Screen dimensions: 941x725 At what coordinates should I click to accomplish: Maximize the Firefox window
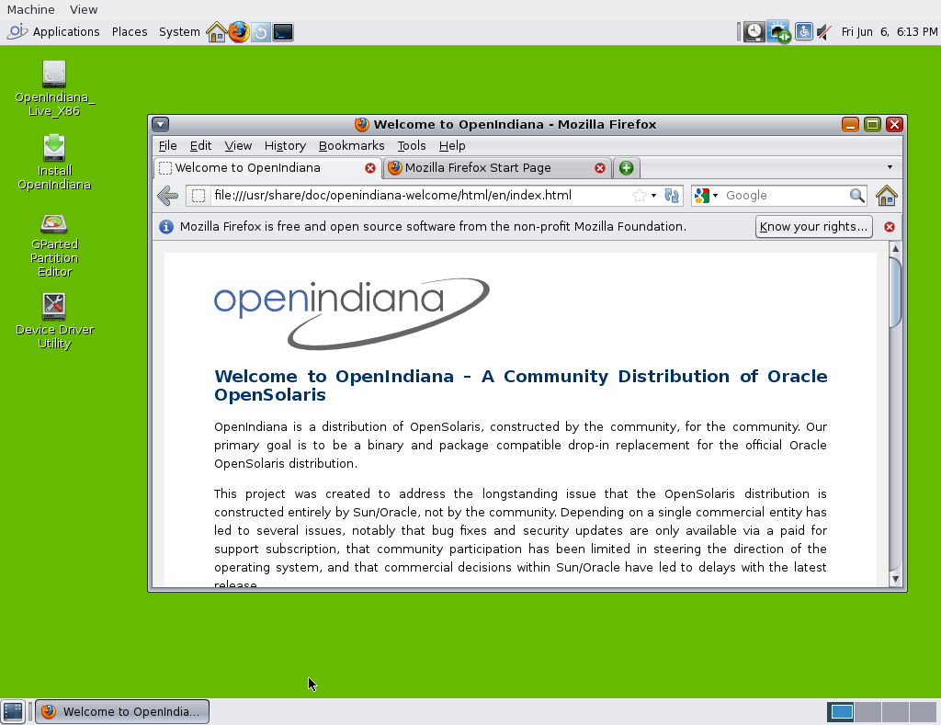[x=873, y=124]
